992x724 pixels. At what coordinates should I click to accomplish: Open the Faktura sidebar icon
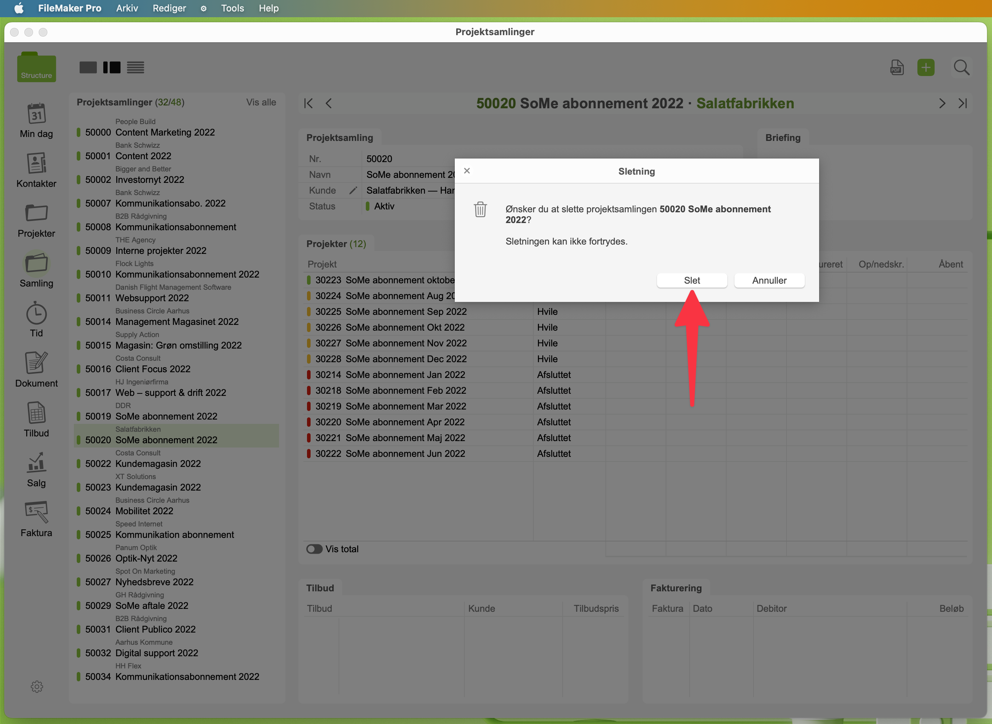[x=36, y=513]
